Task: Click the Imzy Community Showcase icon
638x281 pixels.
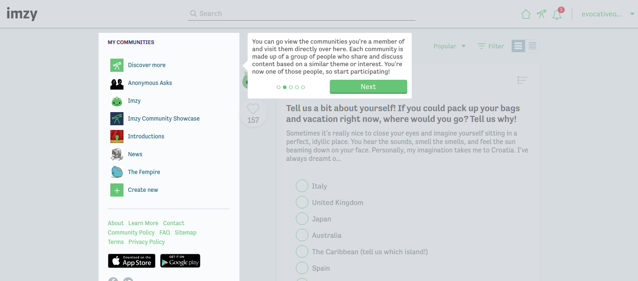Action: [117, 119]
